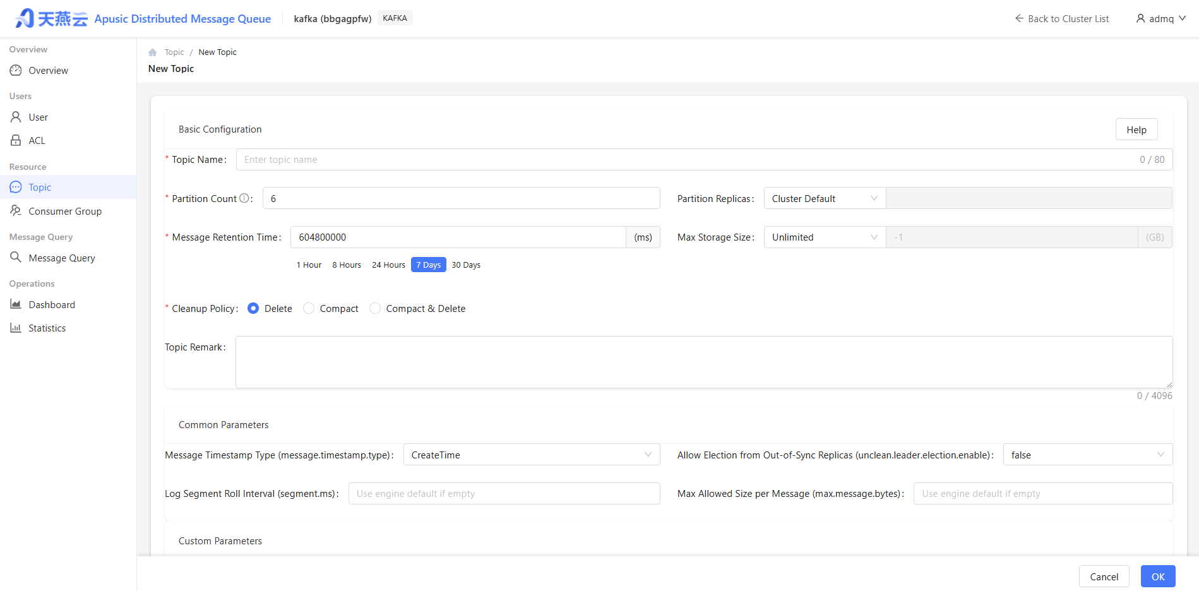Click the Max Allowed Size per Message input
The image size is (1199, 591).
(x=1043, y=493)
